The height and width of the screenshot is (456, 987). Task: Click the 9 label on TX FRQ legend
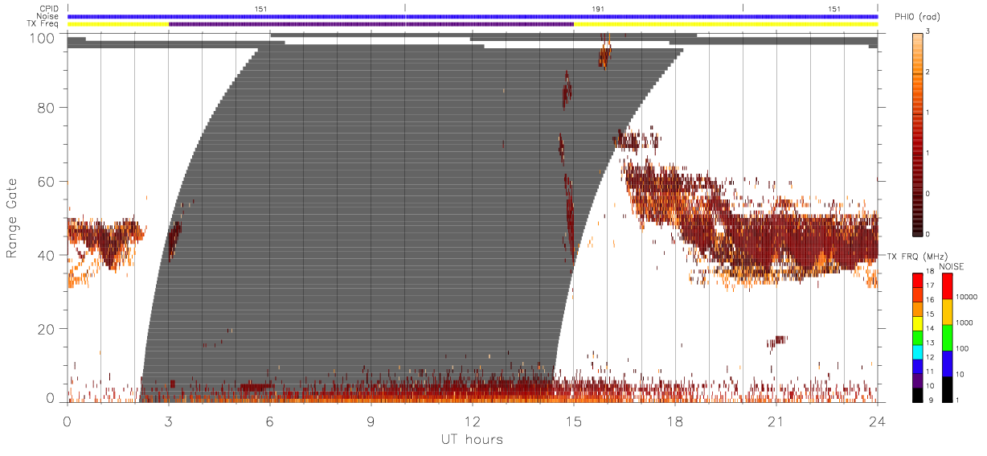point(931,400)
